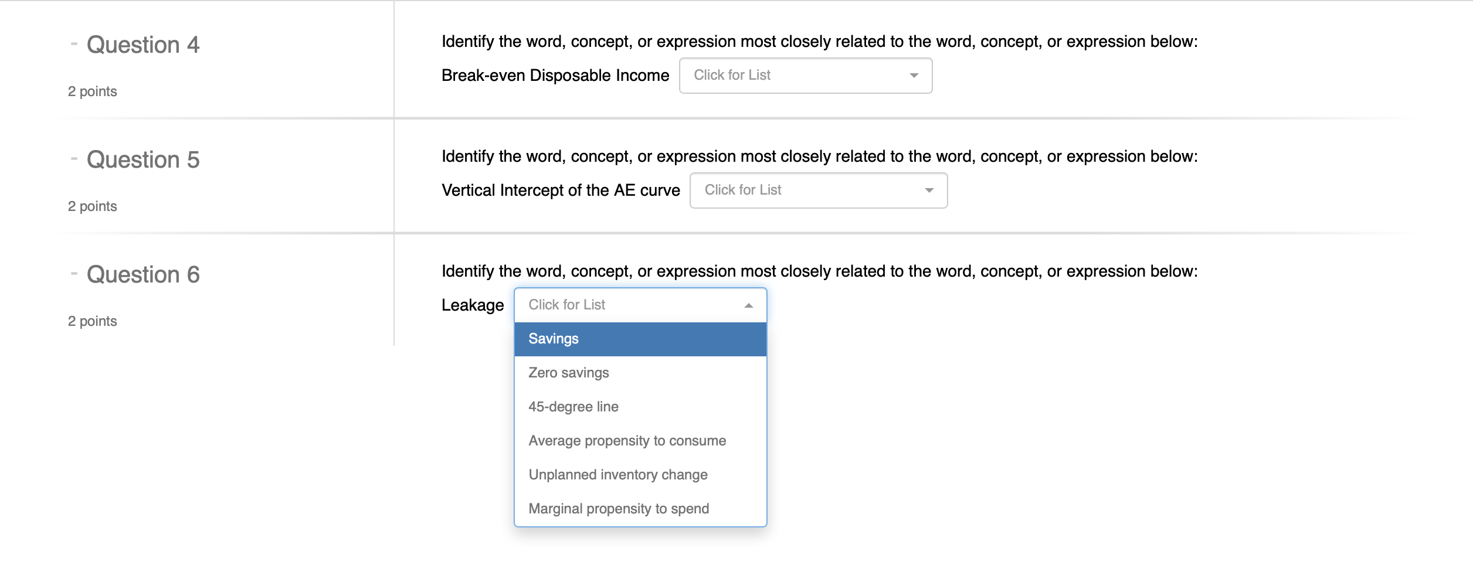Click the Question 4 heading
This screenshot has height=572, width=1473.
tap(144, 43)
